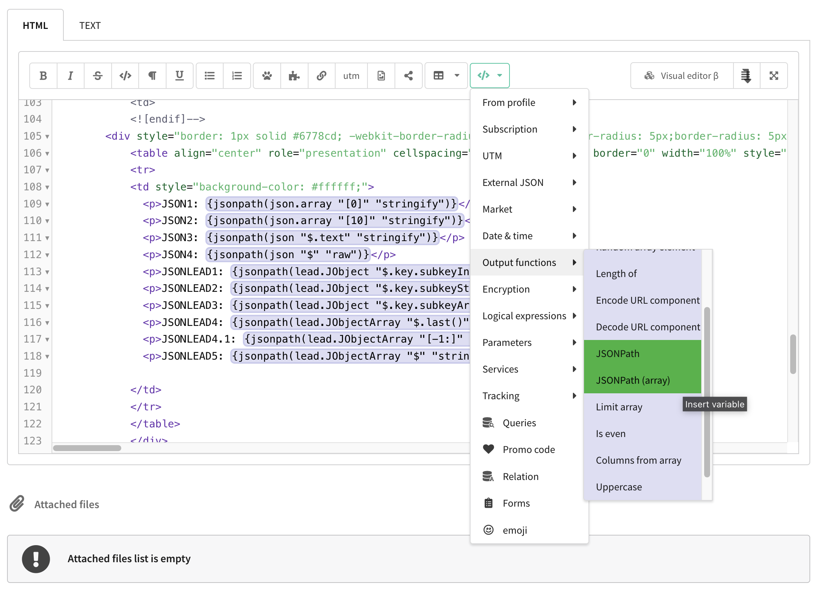The width and height of the screenshot is (818, 597).
Task: Expand editor to fullscreen
Action: (x=774, y=76)
